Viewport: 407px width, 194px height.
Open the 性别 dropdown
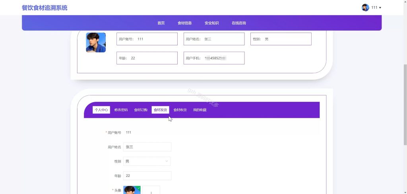147,161
